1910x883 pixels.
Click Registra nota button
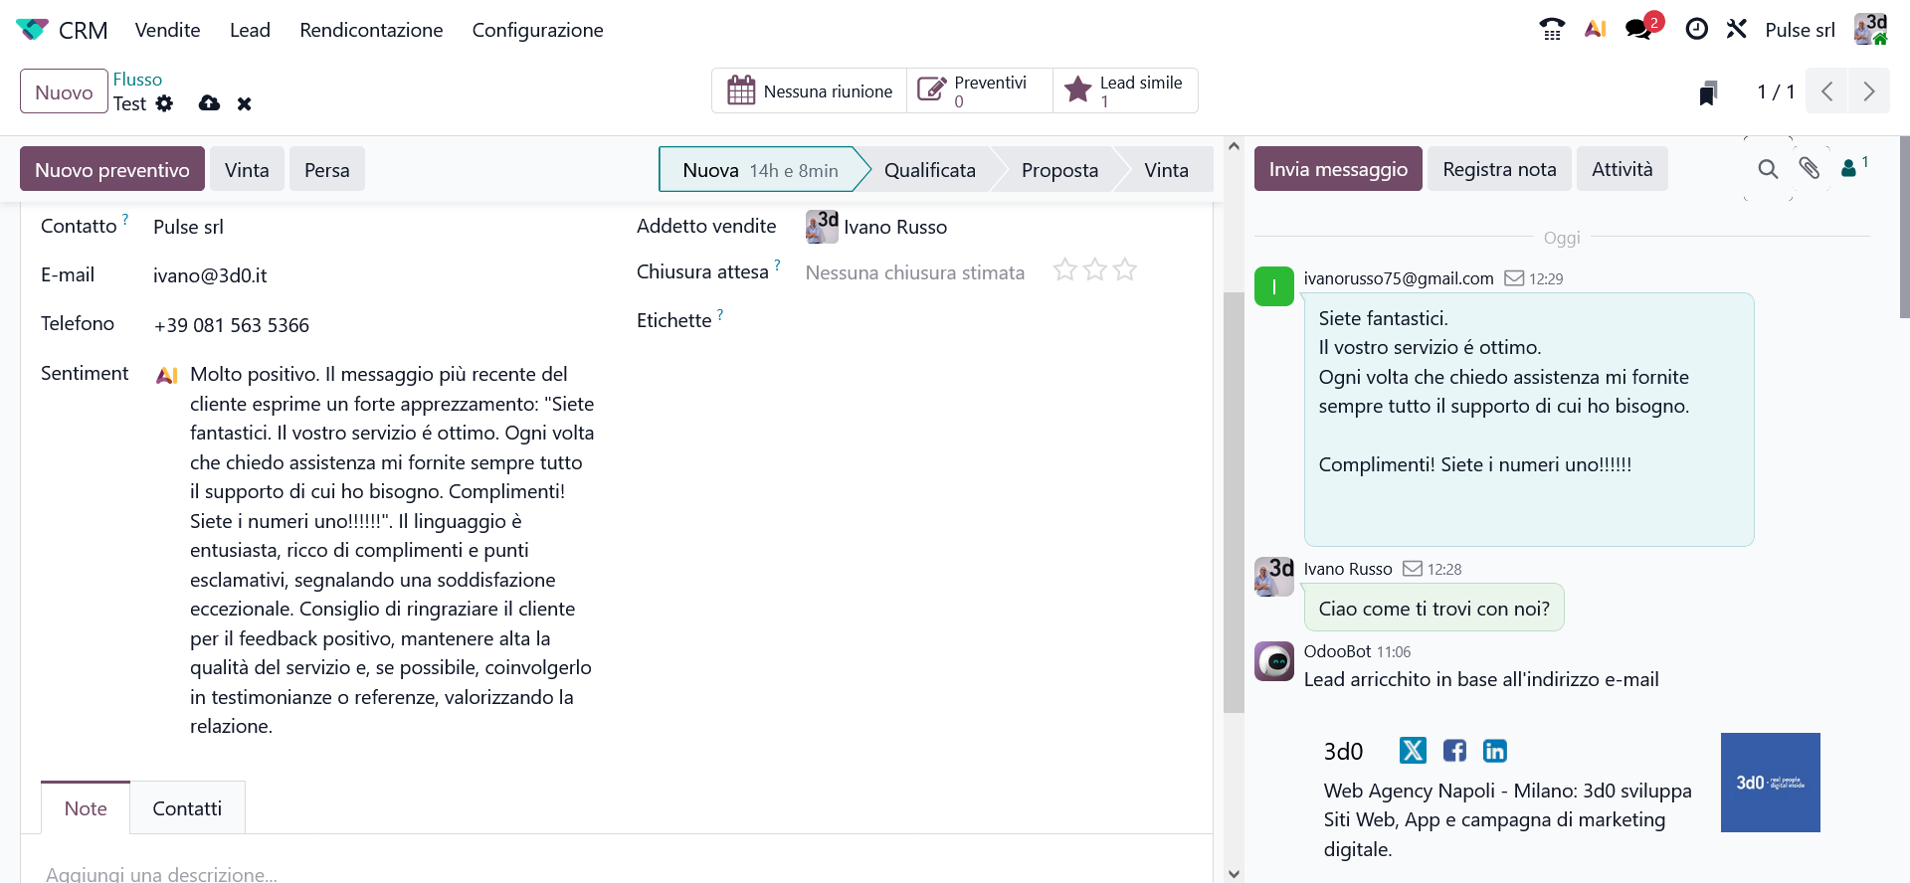point(1499,169)
